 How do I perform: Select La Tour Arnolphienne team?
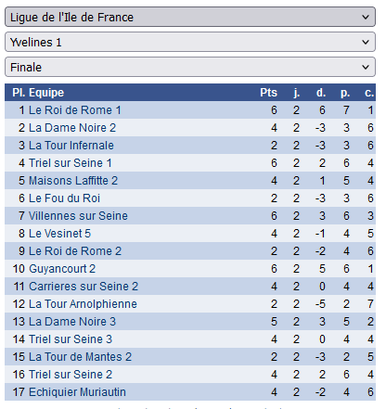[83, 304]
